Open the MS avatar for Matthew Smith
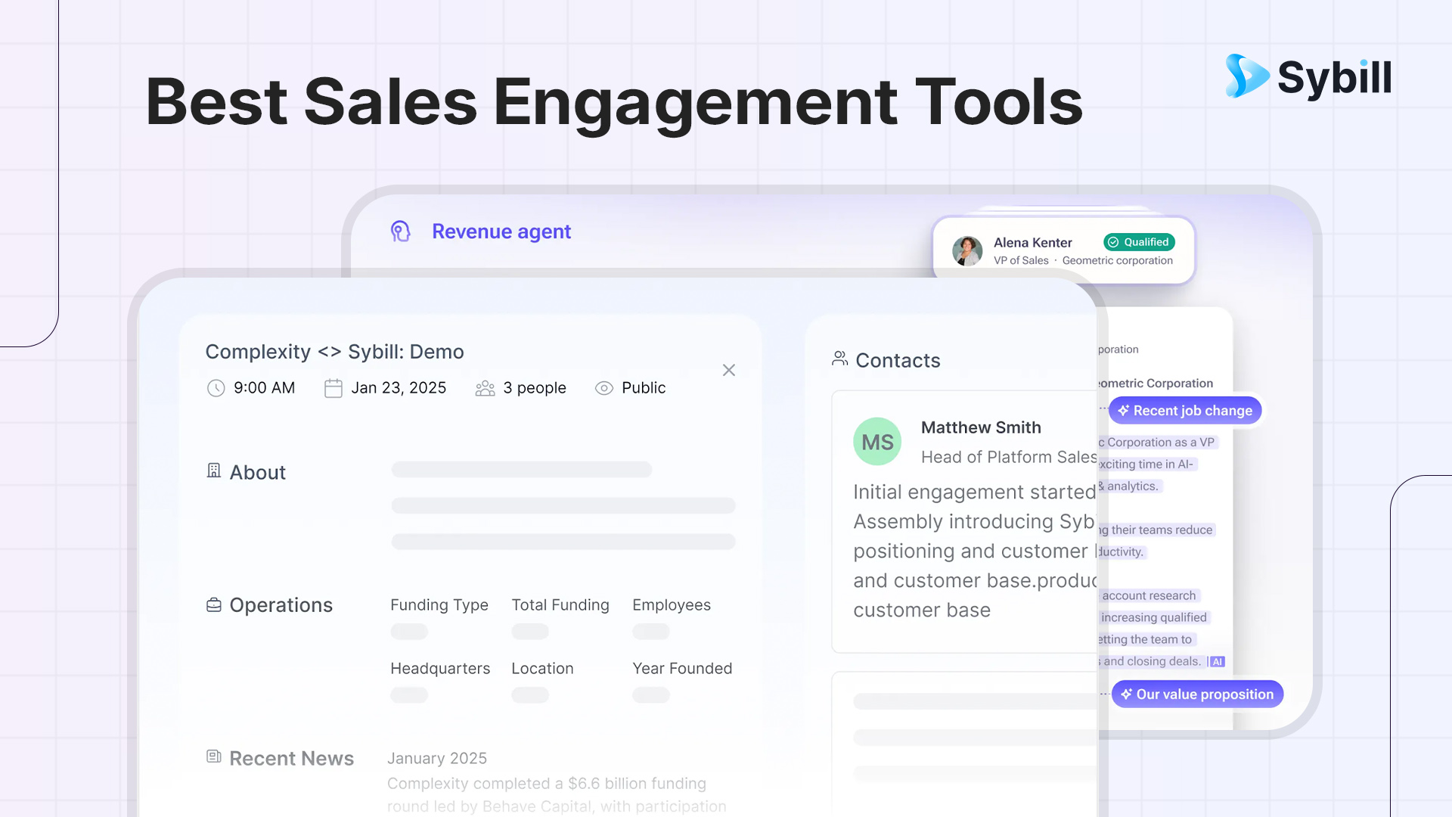 click(877, 442)
